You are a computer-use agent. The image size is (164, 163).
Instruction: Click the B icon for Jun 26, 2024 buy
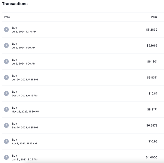[x=6, y=78]
